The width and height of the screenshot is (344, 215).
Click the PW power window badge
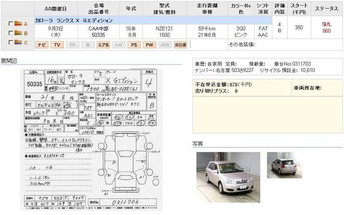149,45
